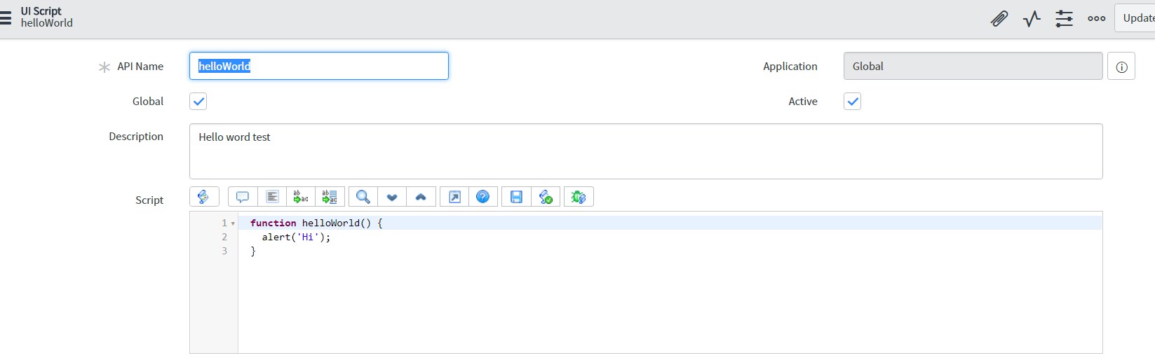The width and height of the screenshot is (1155, 358).
Task: Open the Replace All tool
Action: coord(330,197)
